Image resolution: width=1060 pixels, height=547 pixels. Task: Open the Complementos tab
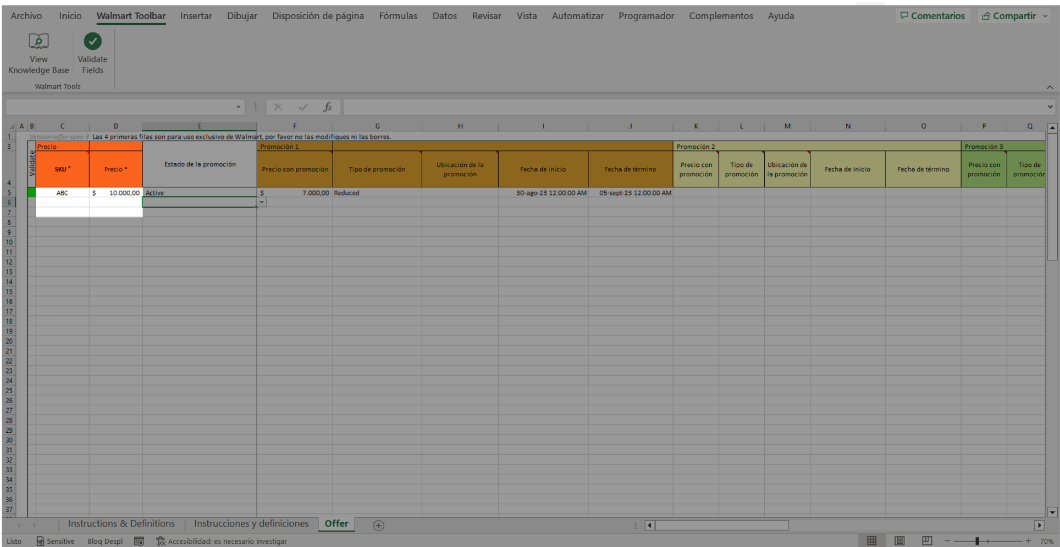pos(721,16)
